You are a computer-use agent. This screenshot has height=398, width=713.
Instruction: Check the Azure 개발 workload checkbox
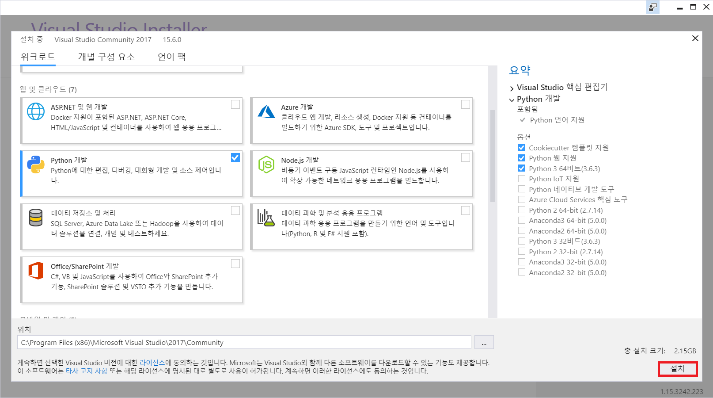click(466, 104)
